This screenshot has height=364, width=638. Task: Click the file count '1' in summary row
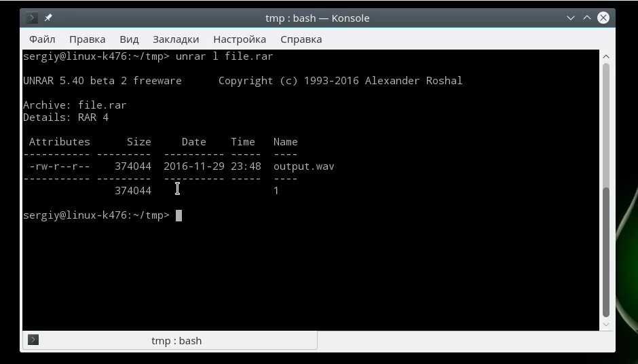276,191
